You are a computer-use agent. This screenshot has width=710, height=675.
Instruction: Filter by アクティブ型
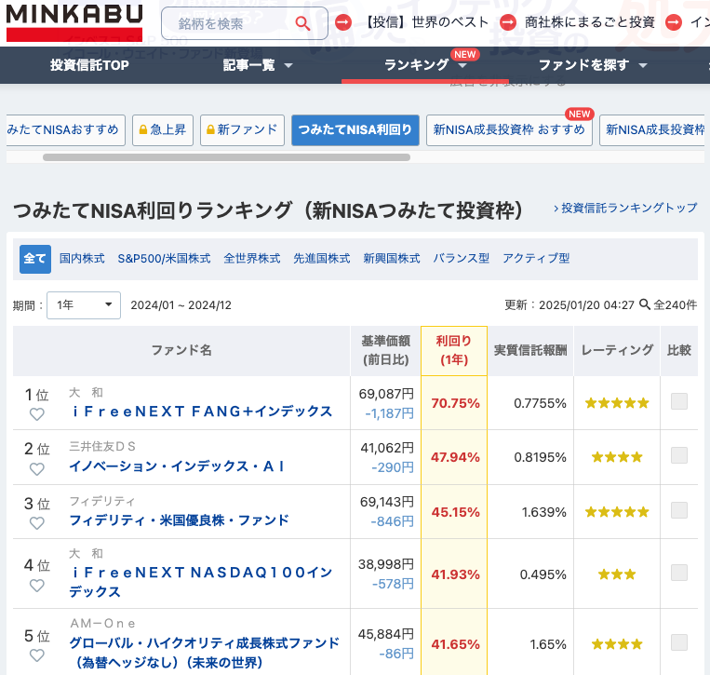coord(536,259)
